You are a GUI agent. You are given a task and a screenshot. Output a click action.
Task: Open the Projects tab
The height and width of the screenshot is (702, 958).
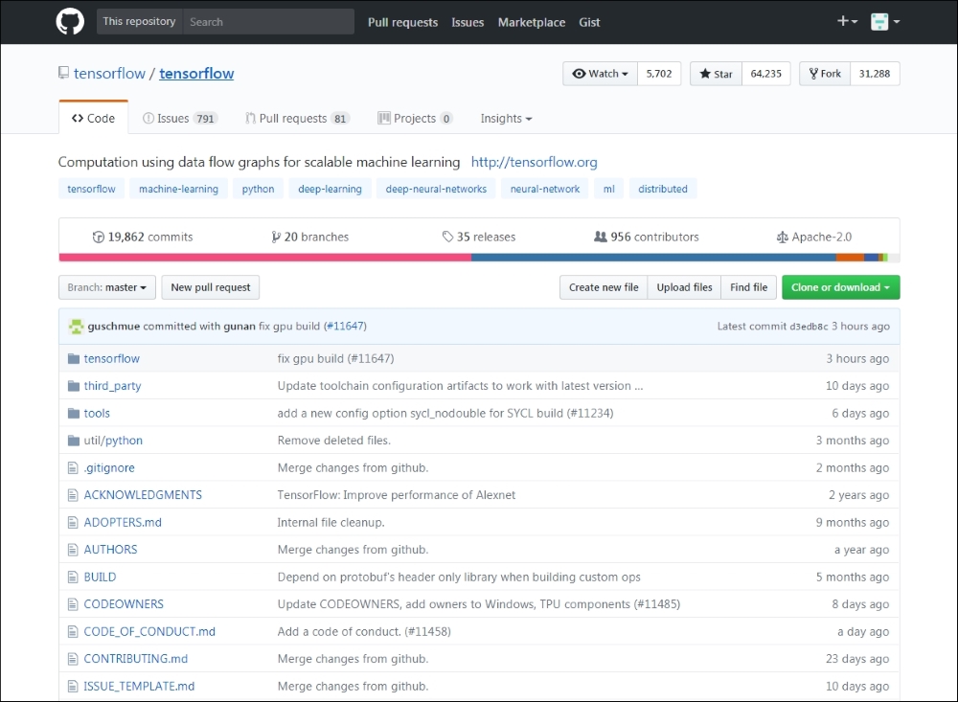click(x=416, y=119)
